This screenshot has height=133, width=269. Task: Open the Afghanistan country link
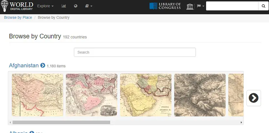(x=24, y=65)
